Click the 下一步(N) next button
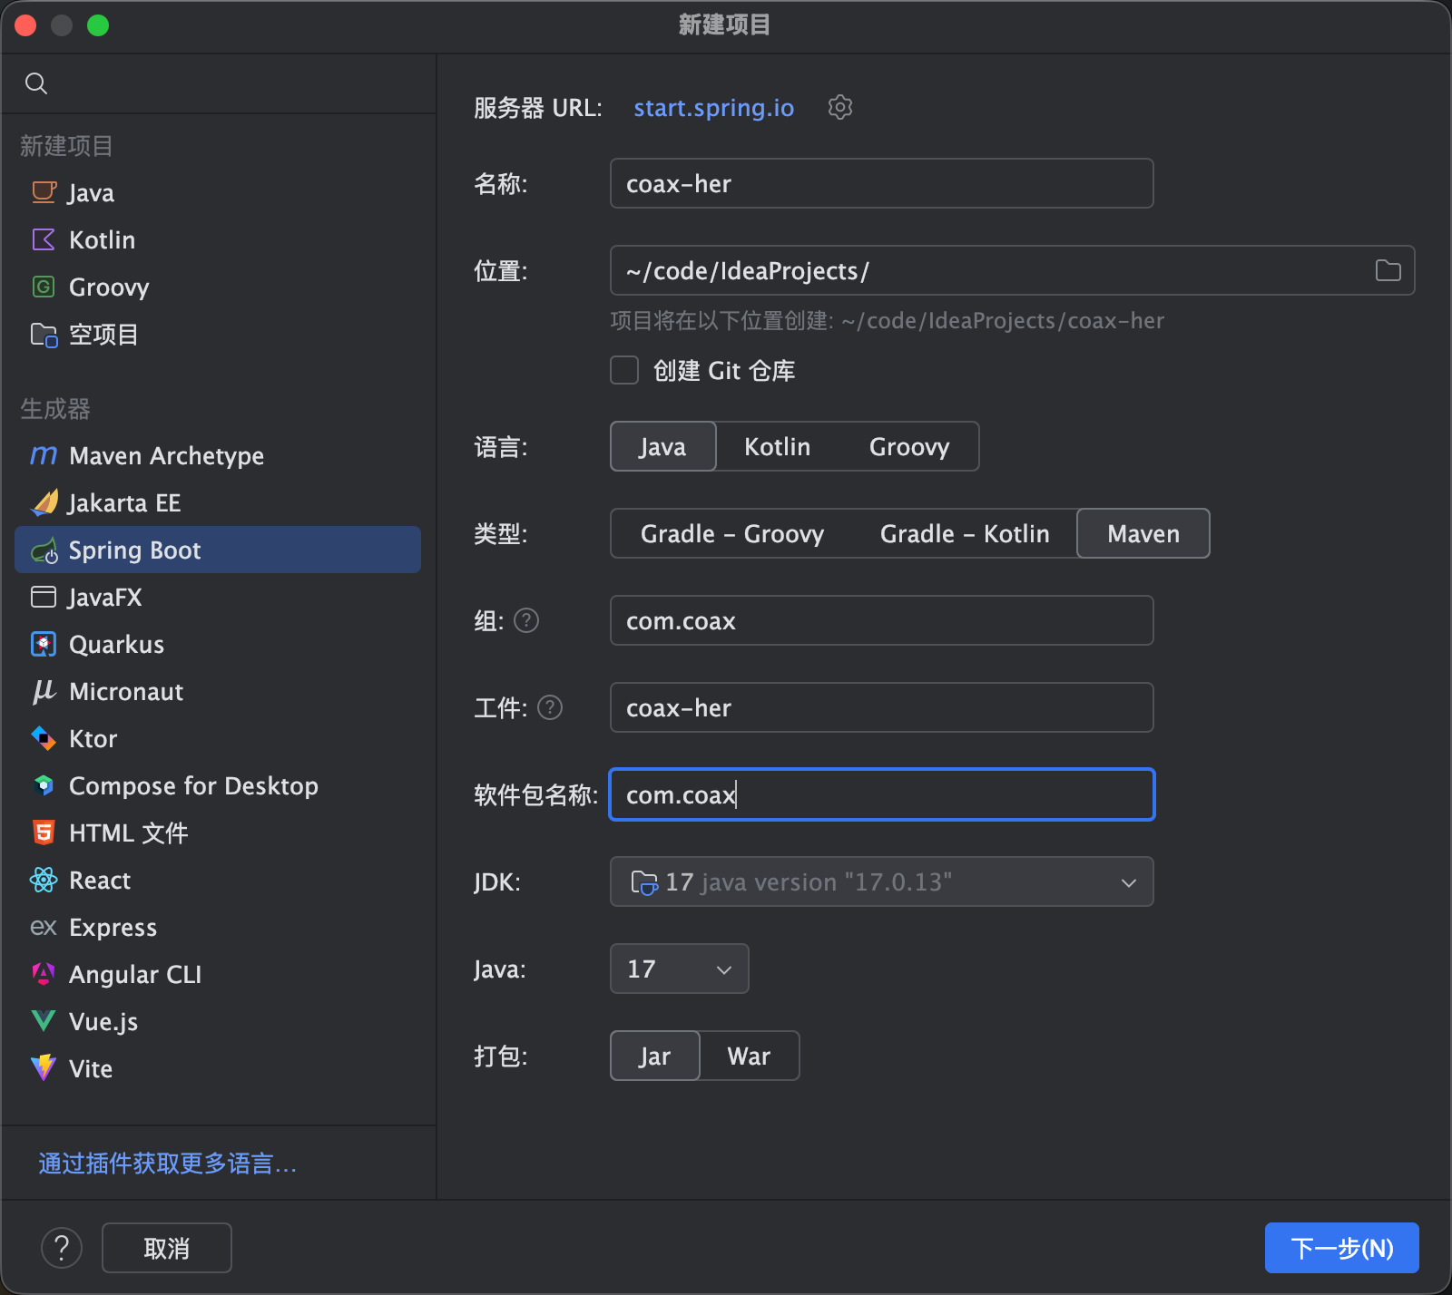 (x=1342, y=1248)
